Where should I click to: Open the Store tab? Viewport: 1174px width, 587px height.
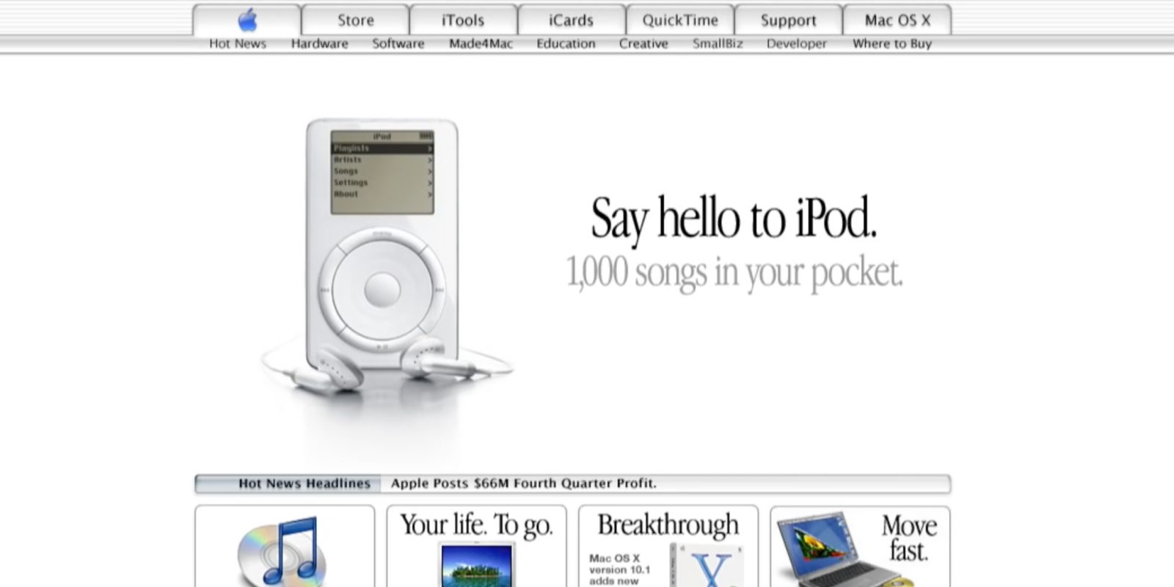coord(355,21)
